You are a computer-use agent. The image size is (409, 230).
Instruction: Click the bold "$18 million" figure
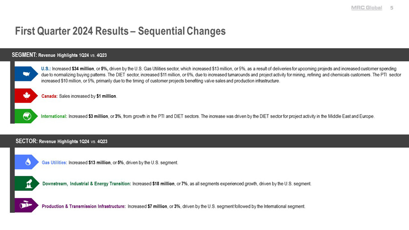tap(164, 184)
